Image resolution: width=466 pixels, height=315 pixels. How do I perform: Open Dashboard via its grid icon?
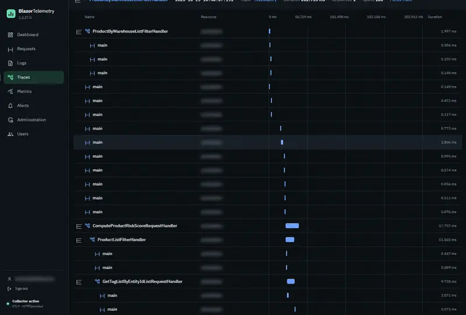click(10, 35)
